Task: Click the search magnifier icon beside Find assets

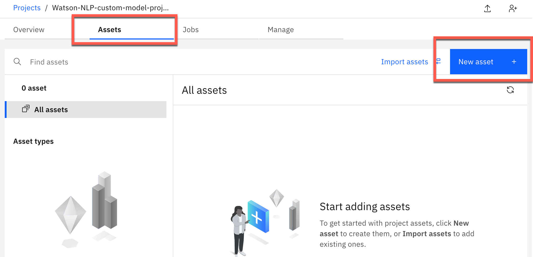Action: tap(17, 62)
